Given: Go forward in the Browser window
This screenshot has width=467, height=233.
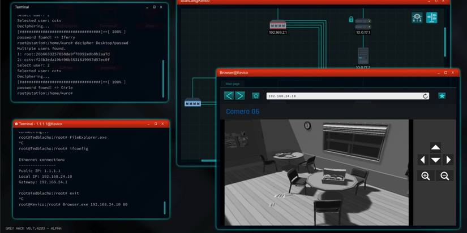Looking at the screenshot, I should pos(240,95).
